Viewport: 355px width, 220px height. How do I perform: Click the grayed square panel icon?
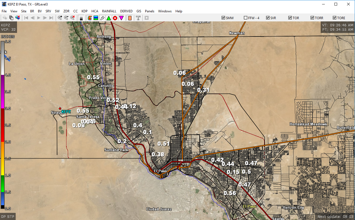(147, 18)
